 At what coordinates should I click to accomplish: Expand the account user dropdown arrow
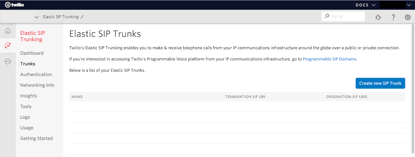(409, 5)
